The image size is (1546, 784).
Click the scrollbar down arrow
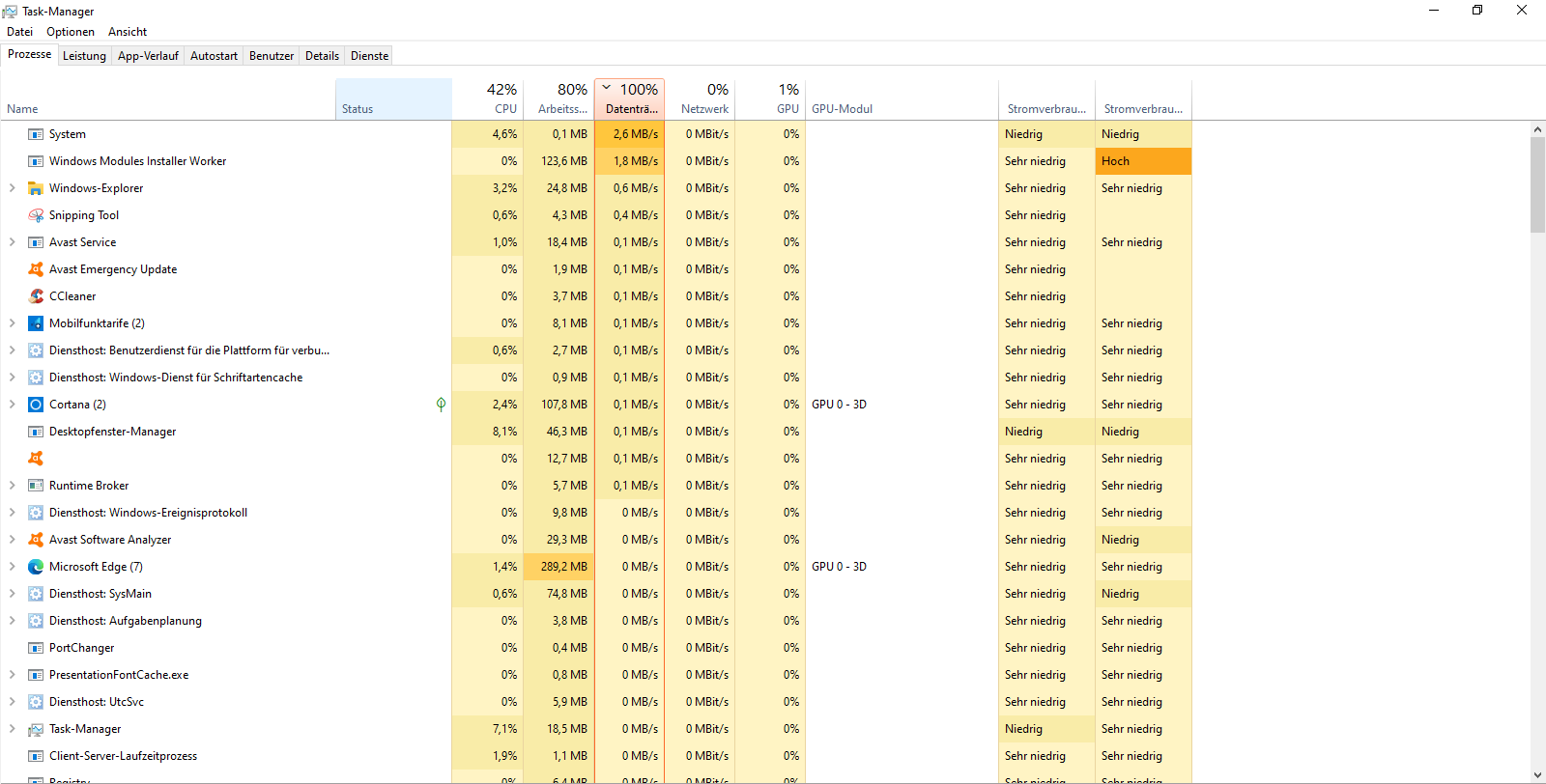point(1537,775)
